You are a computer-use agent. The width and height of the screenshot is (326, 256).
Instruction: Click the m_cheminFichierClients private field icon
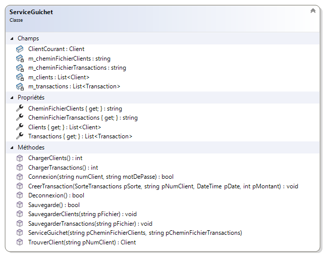coord(20,59)
